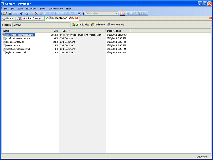
Task: Open the Document menu
Action: pyautogui.click(x=31, y=9)
